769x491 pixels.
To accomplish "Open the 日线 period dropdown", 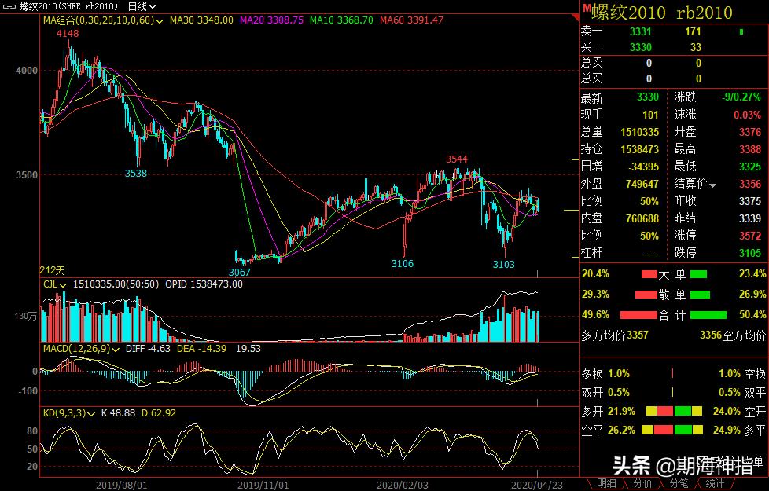I will (142, 6).
